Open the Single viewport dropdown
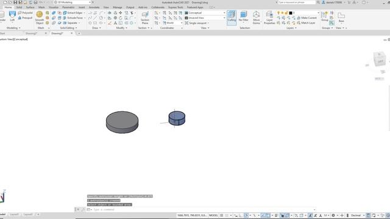The image size is (390, 219). pos(197,23)
